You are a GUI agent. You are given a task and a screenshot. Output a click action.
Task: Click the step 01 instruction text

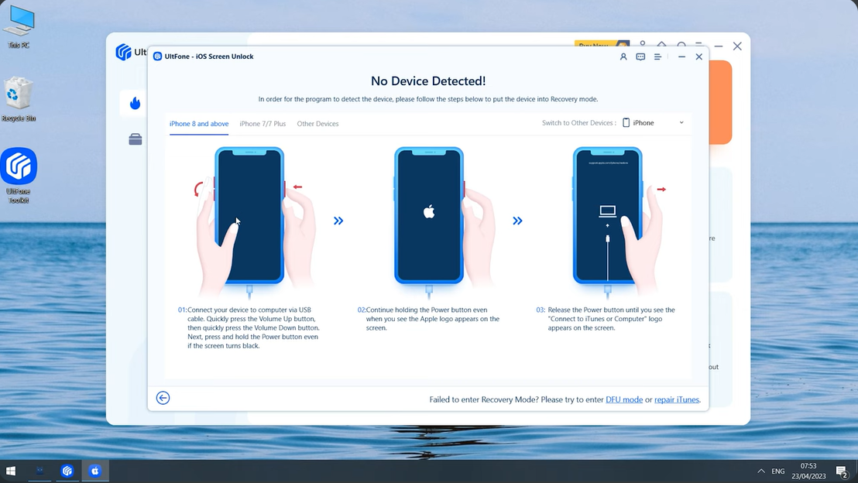tap(249, 327)
